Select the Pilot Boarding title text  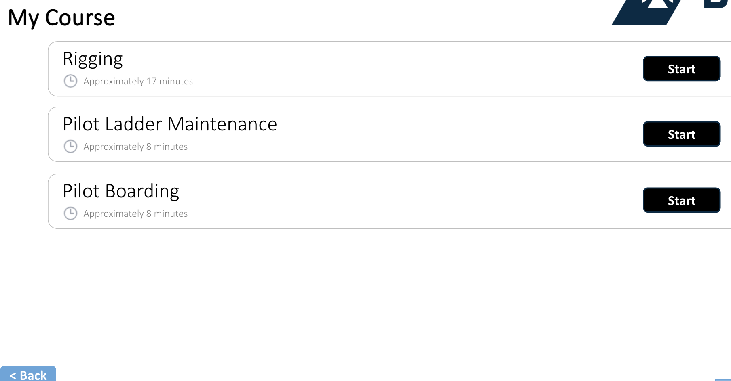[x=121, y=191]
